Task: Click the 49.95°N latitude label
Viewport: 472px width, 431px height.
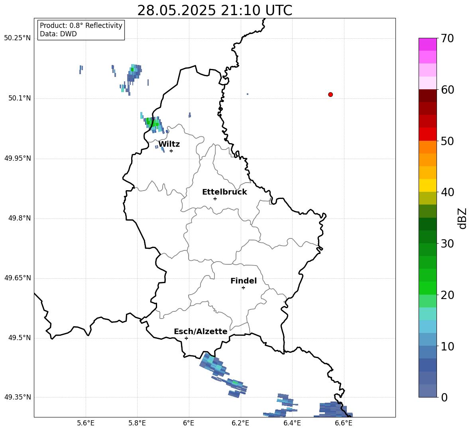Action: 18,158
